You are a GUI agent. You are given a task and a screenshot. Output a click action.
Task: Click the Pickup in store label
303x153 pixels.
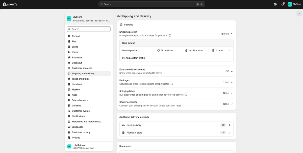[x=134, y=133]
